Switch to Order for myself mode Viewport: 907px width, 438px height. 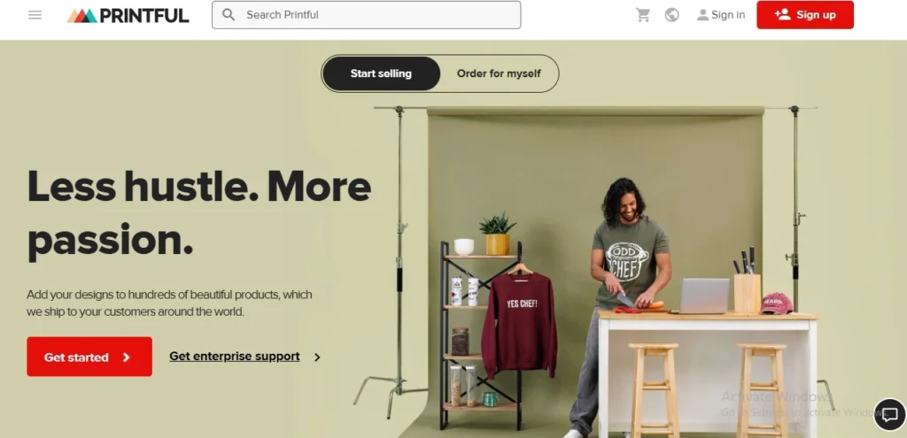tap(499, 73)
